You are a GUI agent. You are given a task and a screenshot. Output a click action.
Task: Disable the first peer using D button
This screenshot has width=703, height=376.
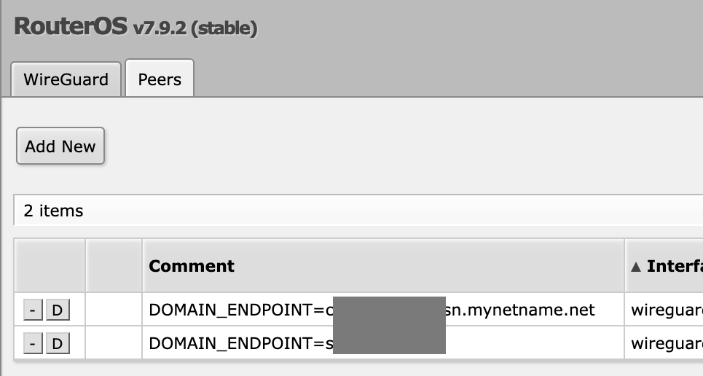tap(58, 310)
